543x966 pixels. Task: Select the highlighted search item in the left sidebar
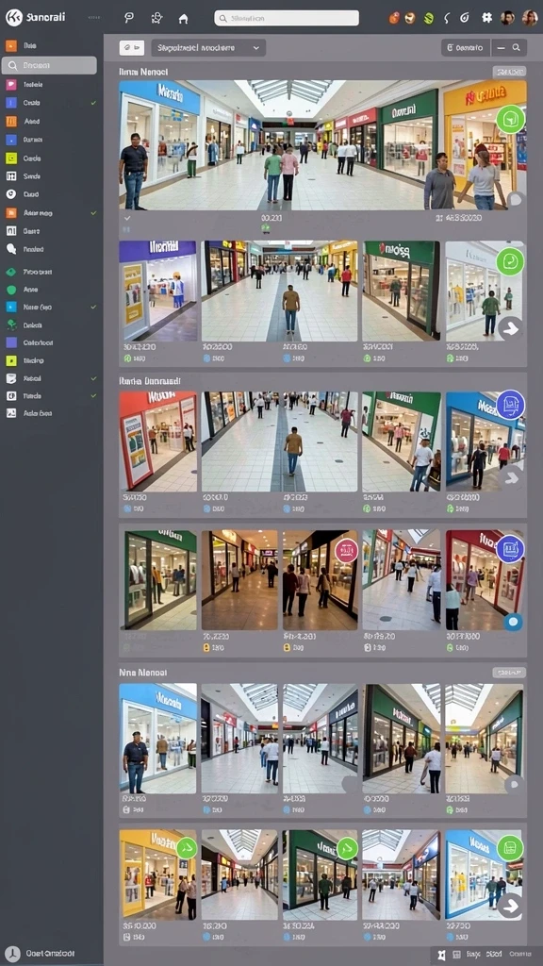pos(49,65)
